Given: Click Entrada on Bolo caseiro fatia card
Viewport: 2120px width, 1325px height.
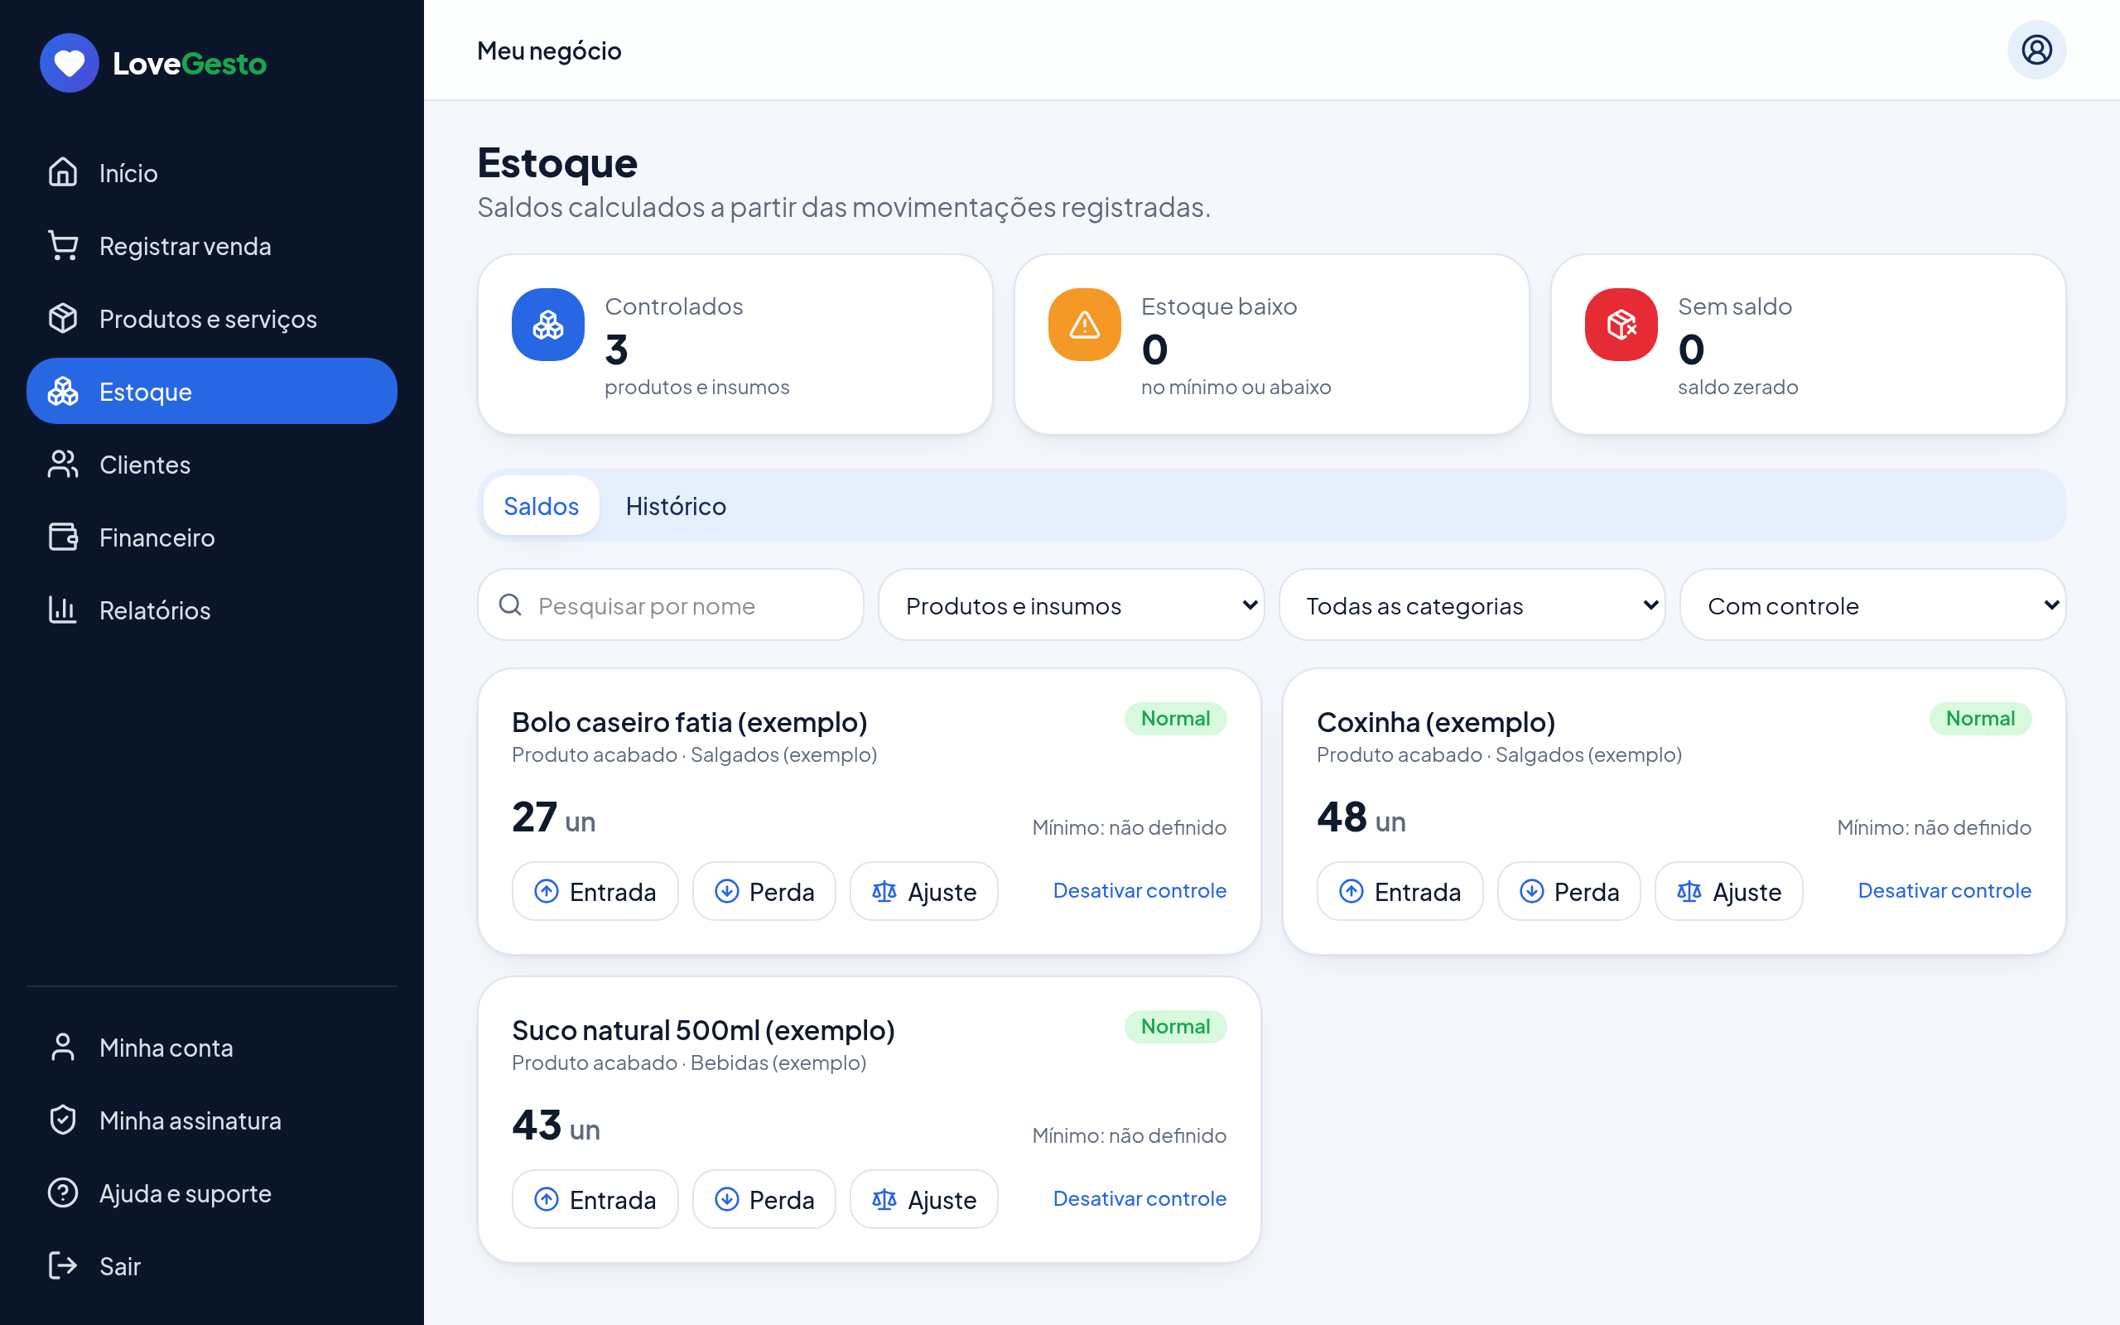Looking at the screenshot, I should [x=595, y=891].
